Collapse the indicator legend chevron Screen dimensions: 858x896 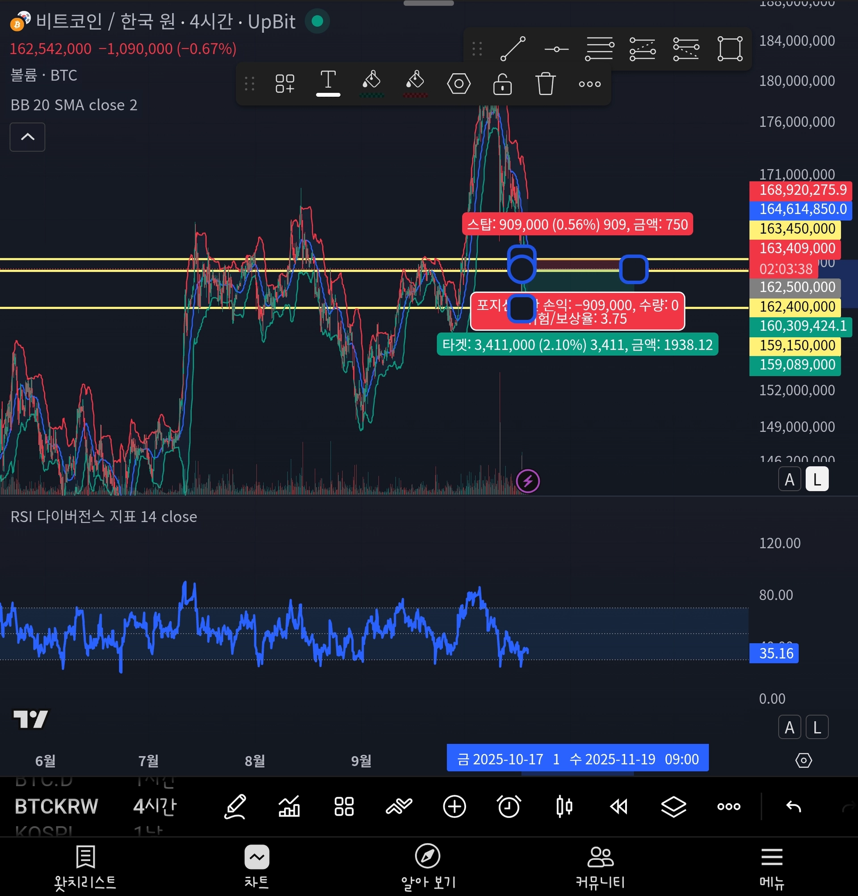click(x=27, y=137)
